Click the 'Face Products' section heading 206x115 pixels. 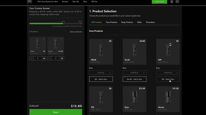[x=96, y=31]
